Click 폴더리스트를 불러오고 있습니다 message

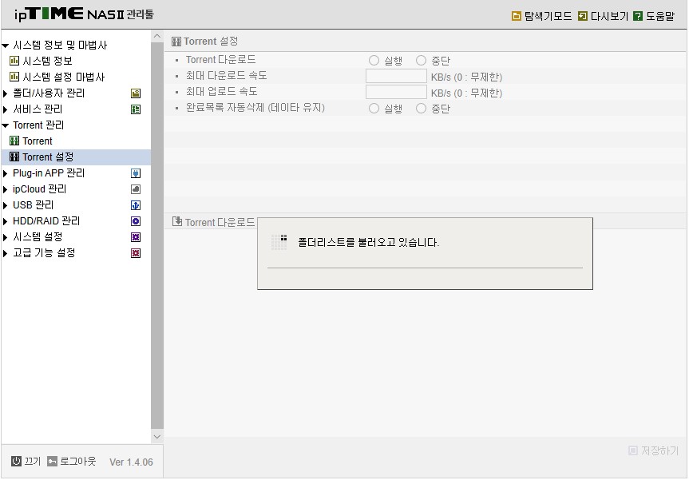tap(368, 242)
